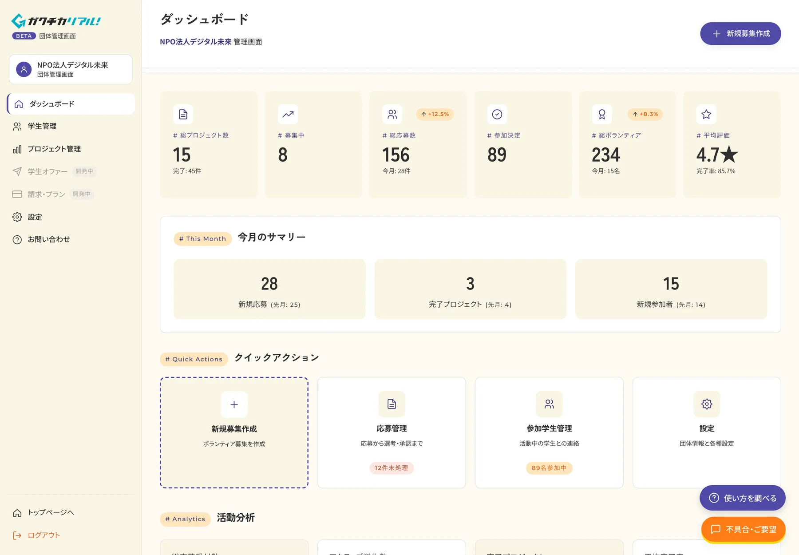
Task: Click the question mark icon beside お問い合わせ
Action: [x=17, y=240]
